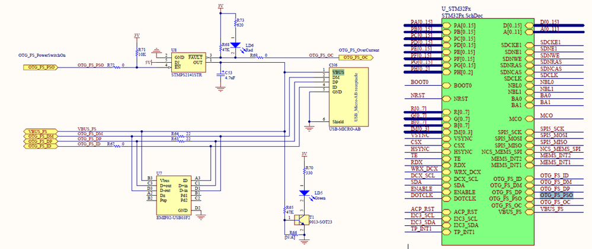
Task: Select resistor R65 47K symbol
Action: (x=284, y=209)
